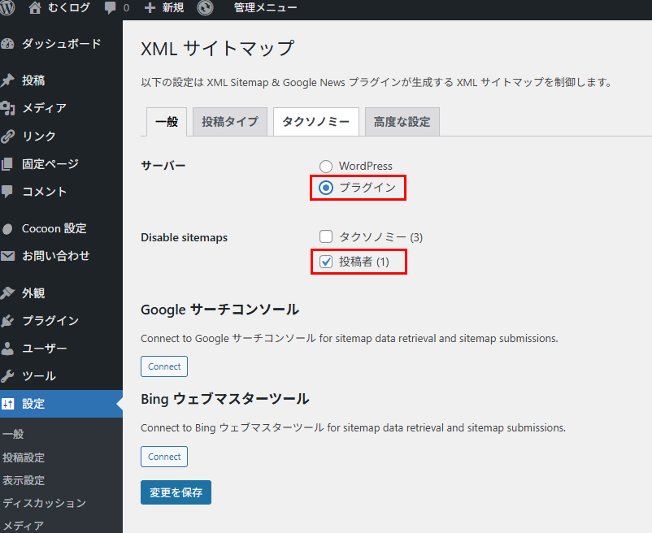Open メディア via its media icon
The height and width of the screenshot is (533, 652).
click(x=8, y=108)
